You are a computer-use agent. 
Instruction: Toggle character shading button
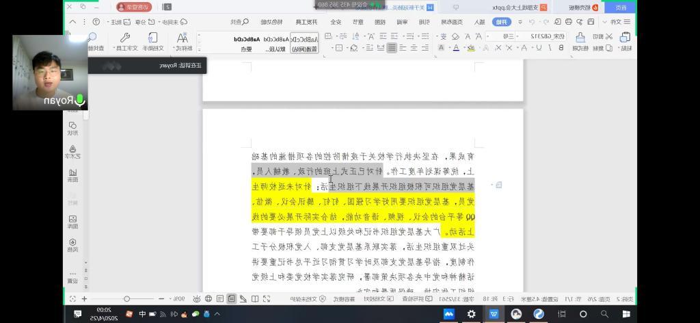click(441, 49)
